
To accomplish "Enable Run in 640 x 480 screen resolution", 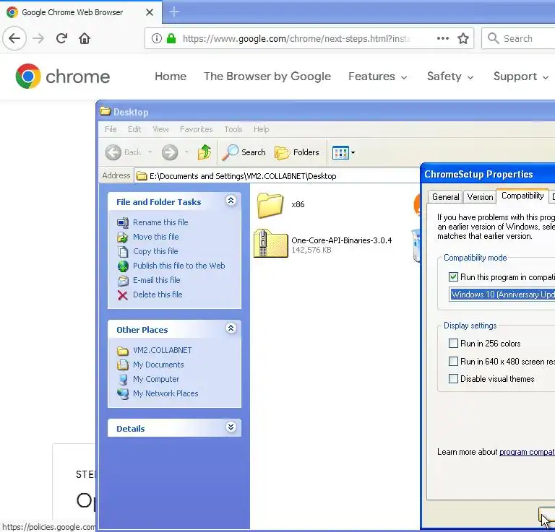I will 453,361.
